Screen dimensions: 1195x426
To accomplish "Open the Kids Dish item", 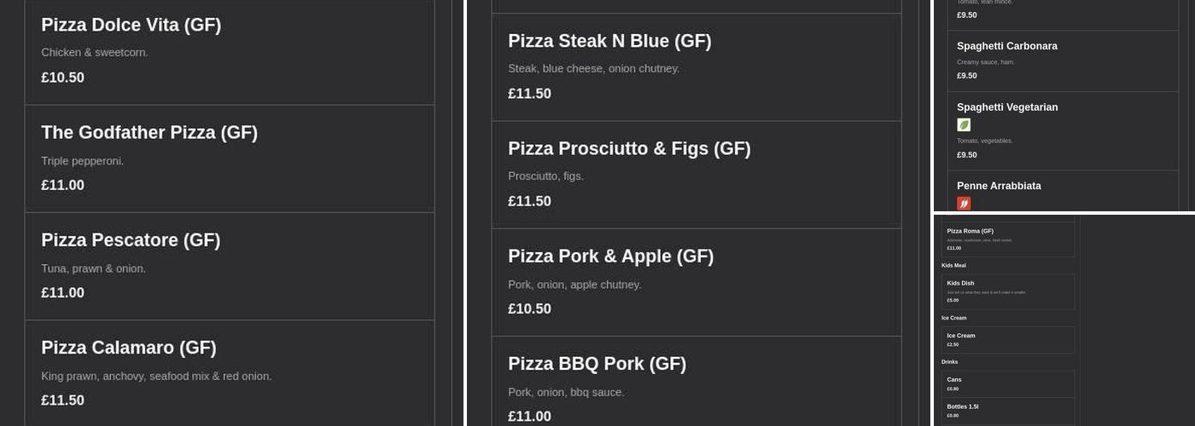I will tap(1008, 291).
